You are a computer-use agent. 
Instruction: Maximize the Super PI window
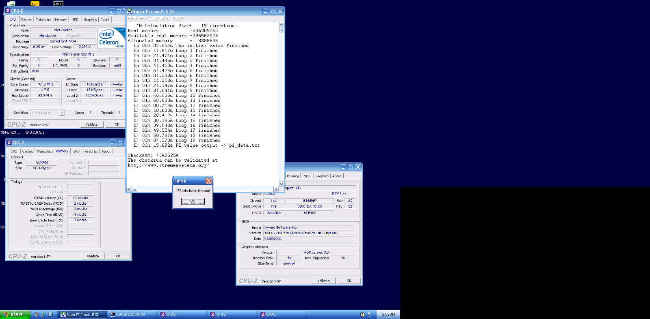click(x=273, y=11)
